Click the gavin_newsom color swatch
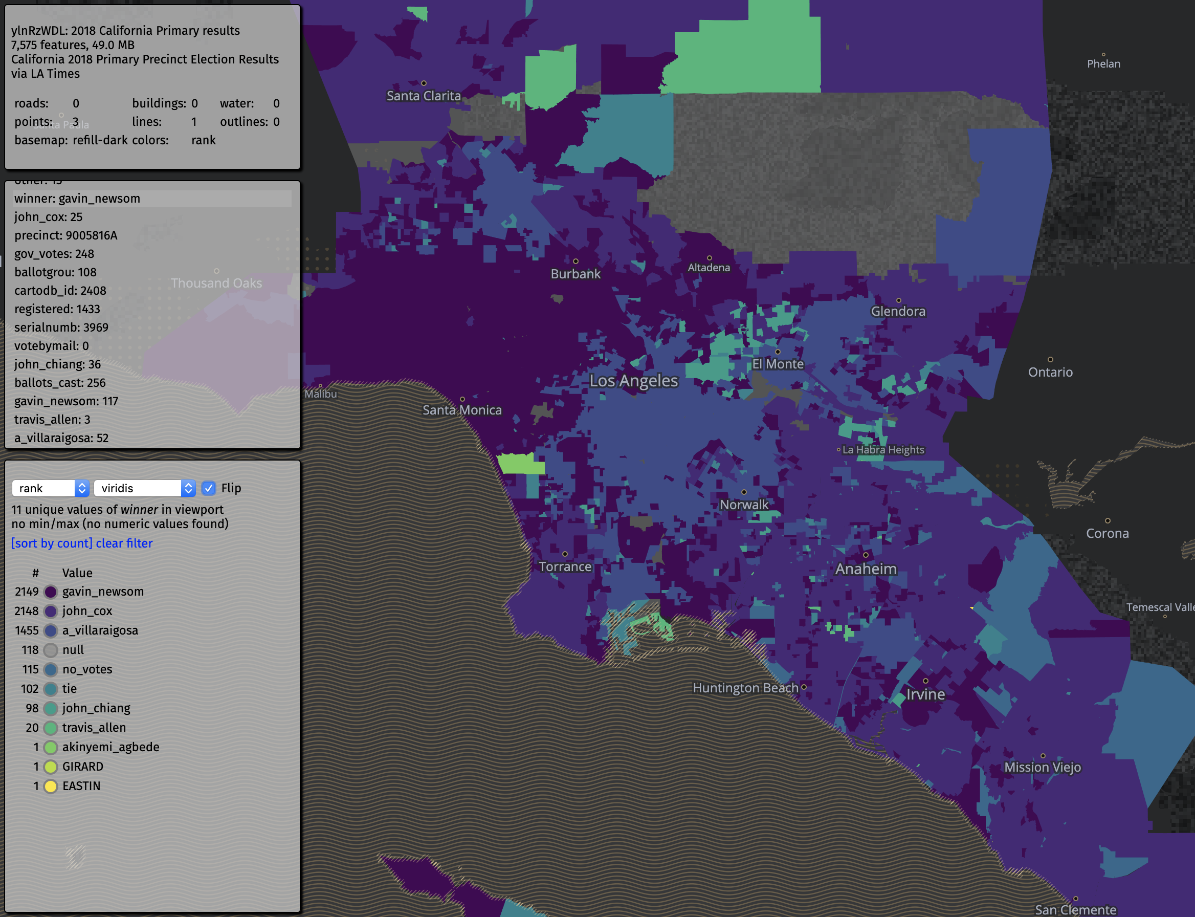1195x917 pixels. tap(51, 592)
